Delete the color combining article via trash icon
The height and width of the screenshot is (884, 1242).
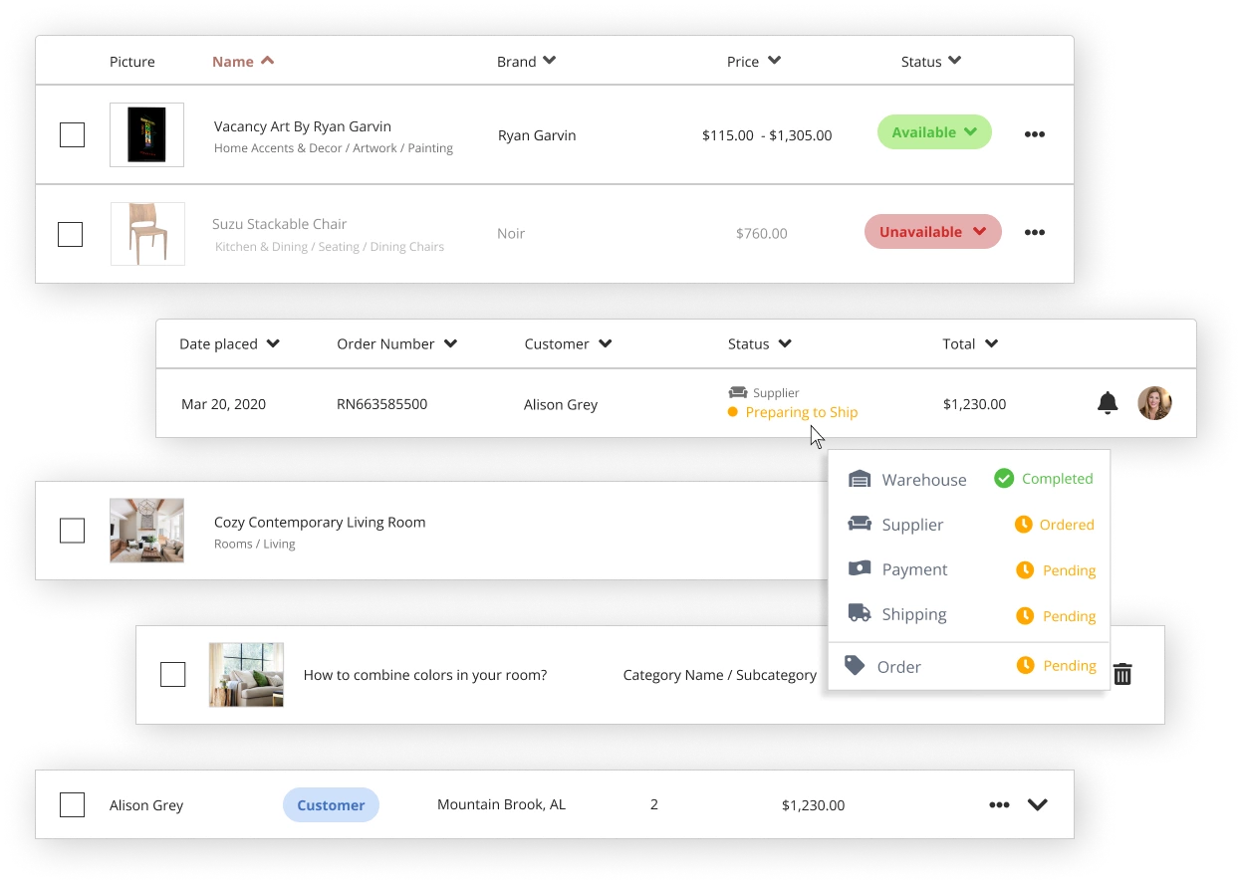pos(1122,674)
